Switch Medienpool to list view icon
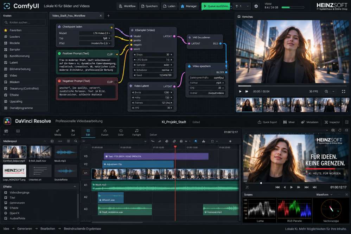The image size is (351, 234). [x=68, y=141]
